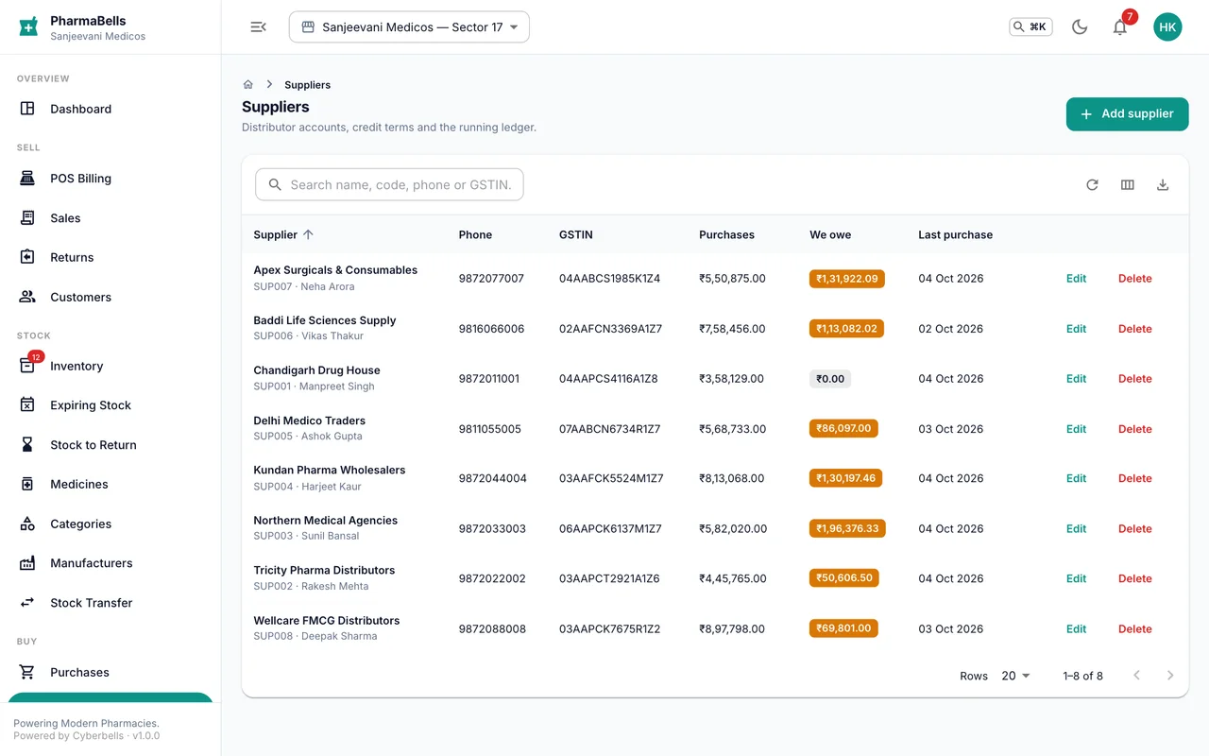Open Expiring Stock page
Screen dimensions: 1209x756
[x=111, y=405]
